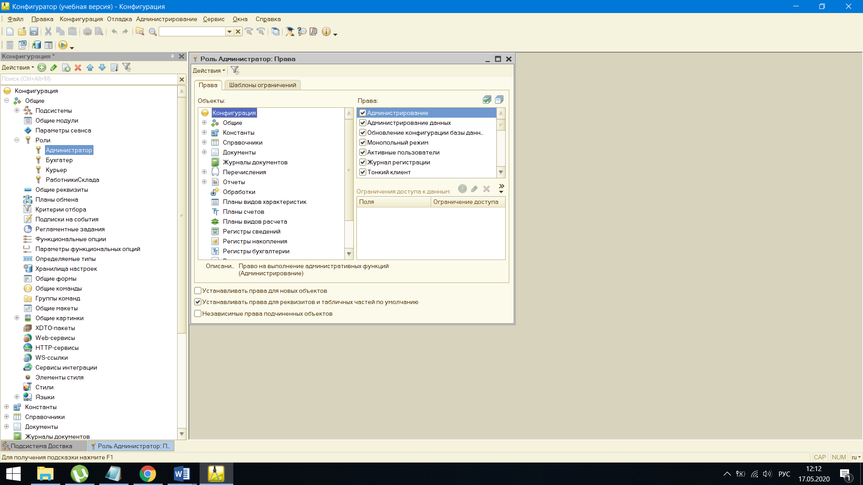The height and width of the screenshot is (485, 863).
Task: Open Chrome from the taskbar
Action: click(x=147, y=473)
